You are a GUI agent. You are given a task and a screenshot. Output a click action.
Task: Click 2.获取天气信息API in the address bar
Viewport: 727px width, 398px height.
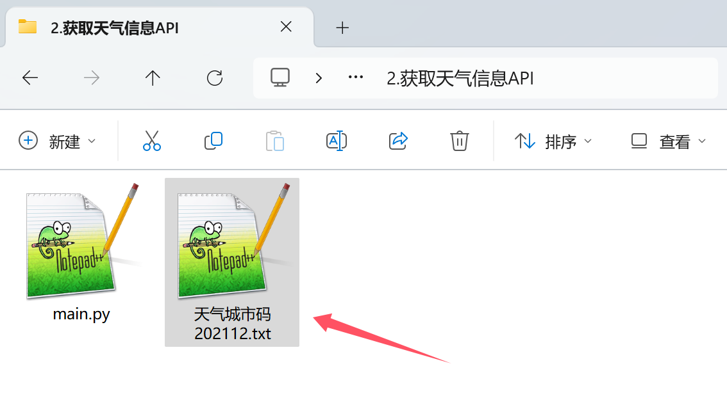(460, 78)
